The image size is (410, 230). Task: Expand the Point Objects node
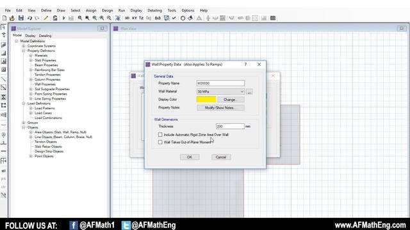click(31, 156)
